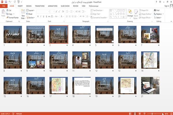Switch to the TRANSITIONS tab
The width and height of the screenshot is (173, 115).
click(x=40, y=6)
